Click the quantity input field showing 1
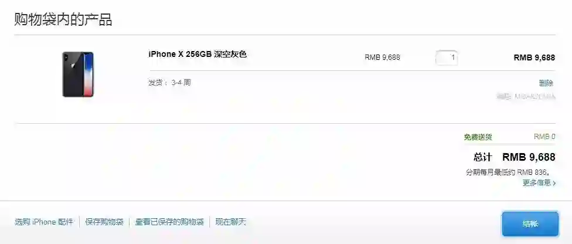 coord(447,57)
